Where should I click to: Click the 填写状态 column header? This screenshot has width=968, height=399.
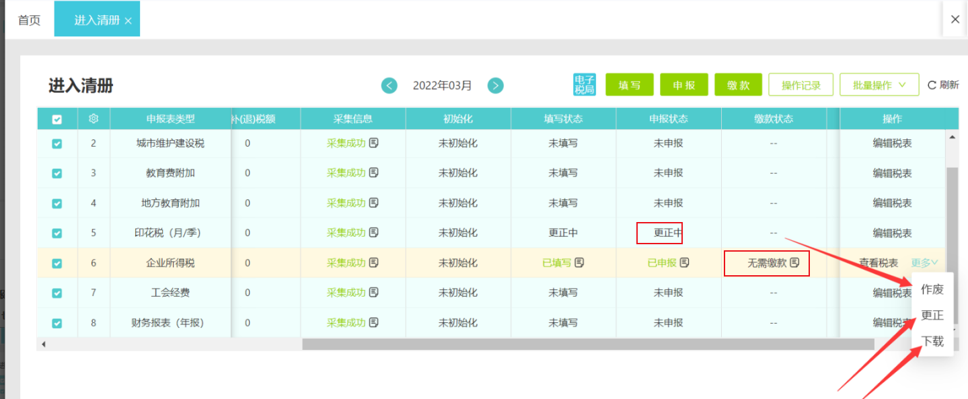click(563, 118)
